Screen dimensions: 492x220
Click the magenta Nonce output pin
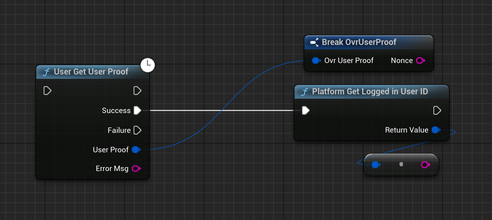pos(420,60)
